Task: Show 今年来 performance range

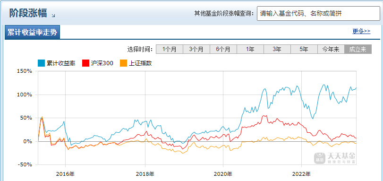Action: point(331,49)
